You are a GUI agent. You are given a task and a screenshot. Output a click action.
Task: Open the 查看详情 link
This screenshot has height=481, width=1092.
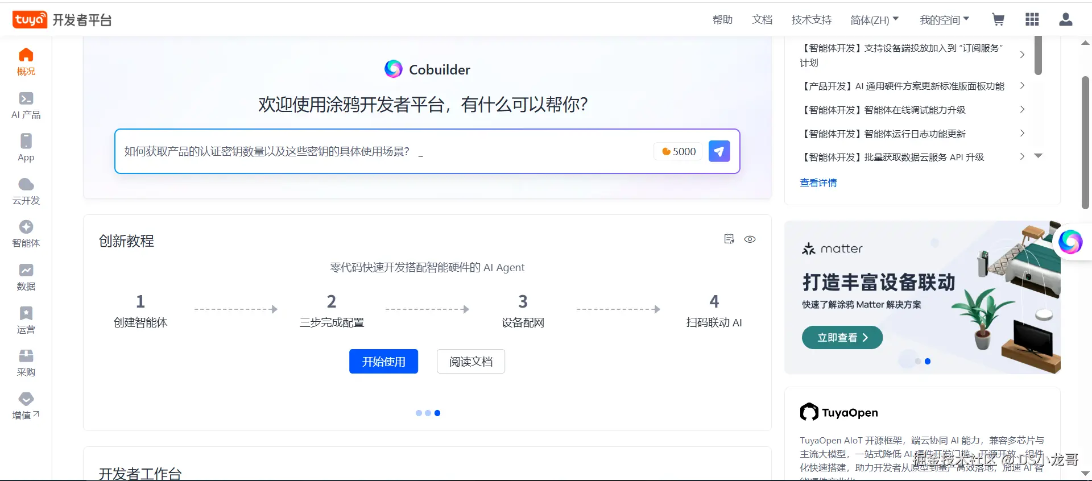(818, 183)
